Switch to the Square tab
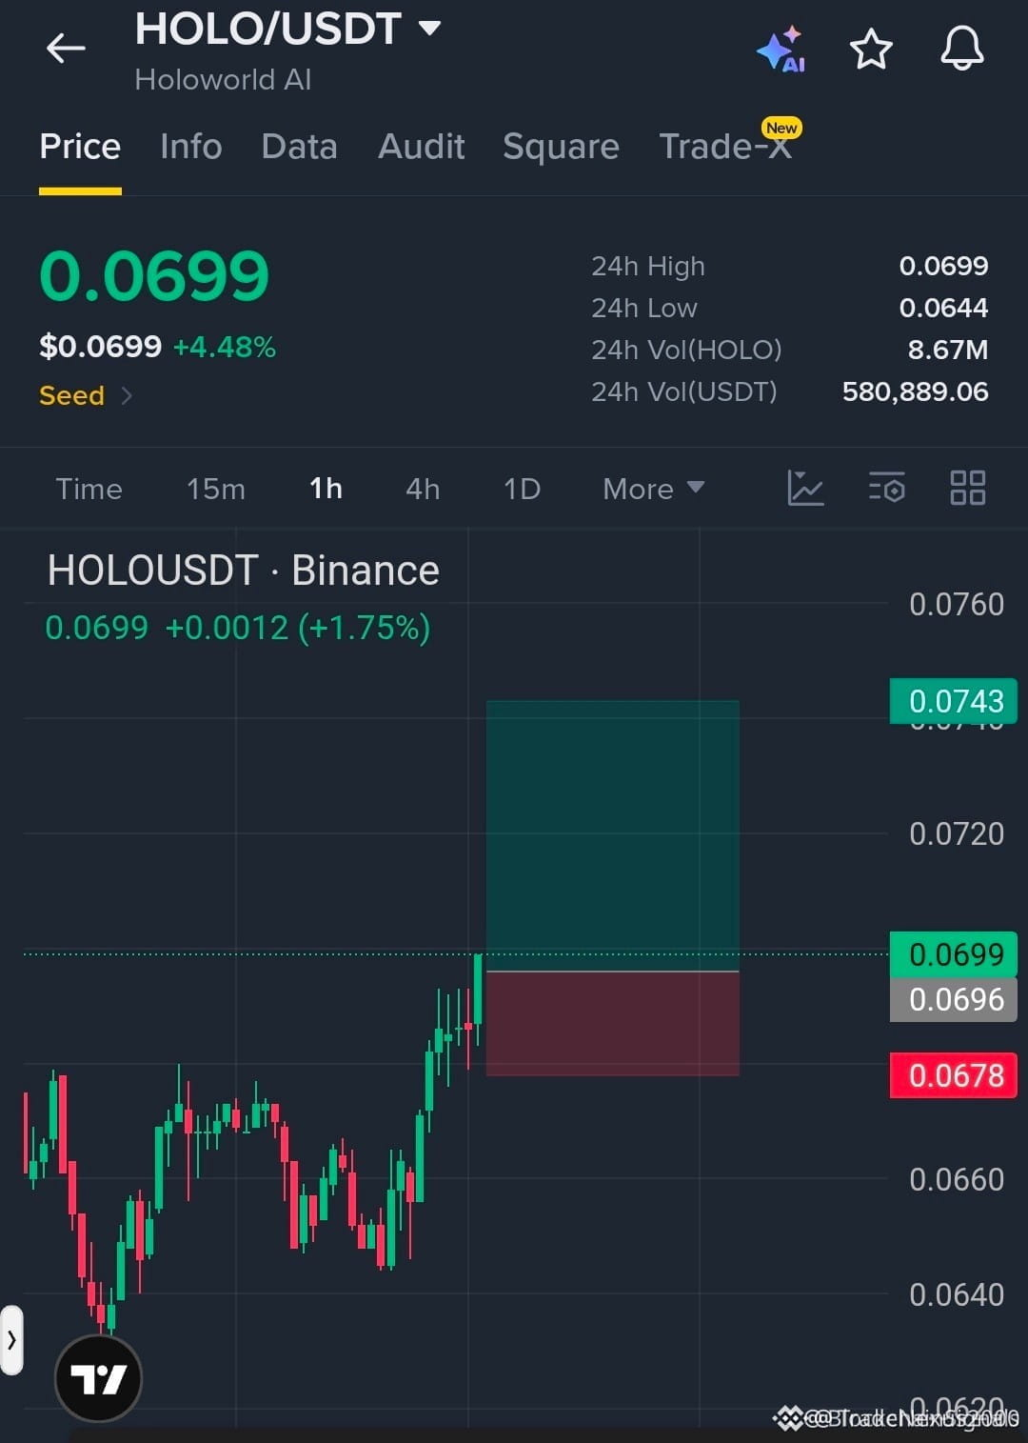1028x1443 pixels. coord(561,147)
